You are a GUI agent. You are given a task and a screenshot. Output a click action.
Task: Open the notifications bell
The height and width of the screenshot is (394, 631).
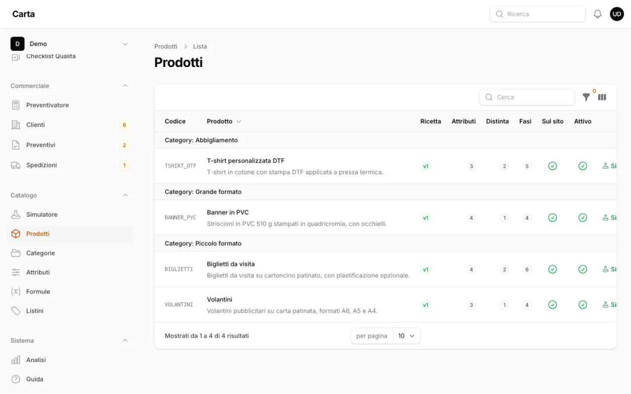597,14
